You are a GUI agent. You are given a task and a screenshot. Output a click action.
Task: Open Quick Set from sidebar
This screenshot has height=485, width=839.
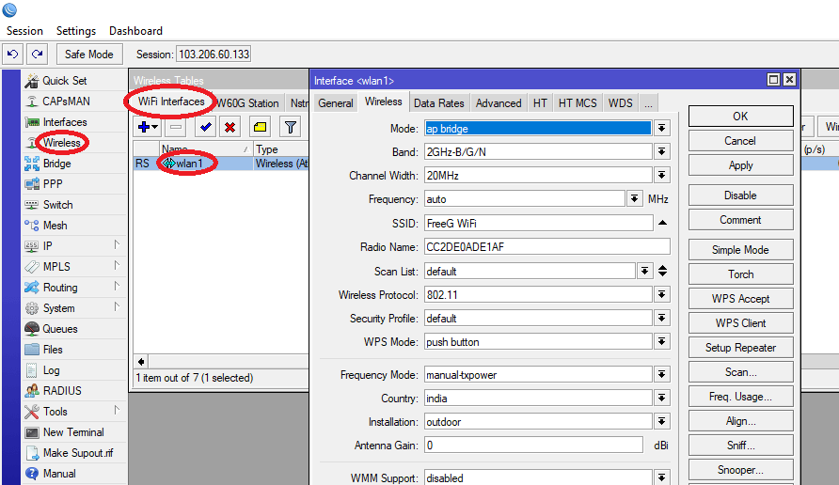click(x=64, y=81)
